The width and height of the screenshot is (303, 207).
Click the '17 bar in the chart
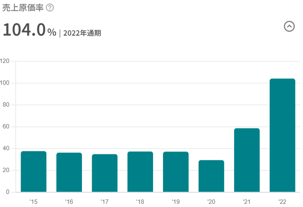click(105, 173)
